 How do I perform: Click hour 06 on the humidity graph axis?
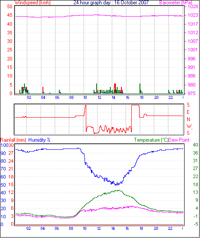(57, 229)
